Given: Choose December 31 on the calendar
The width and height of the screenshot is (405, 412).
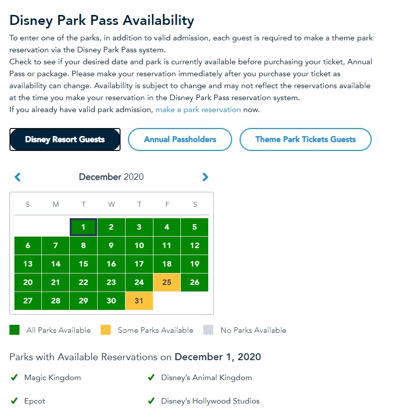Looking at the screenshot, I should [x=139, y=301].
